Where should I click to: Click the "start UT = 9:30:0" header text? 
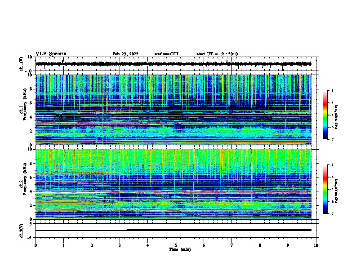pos(217,54)
